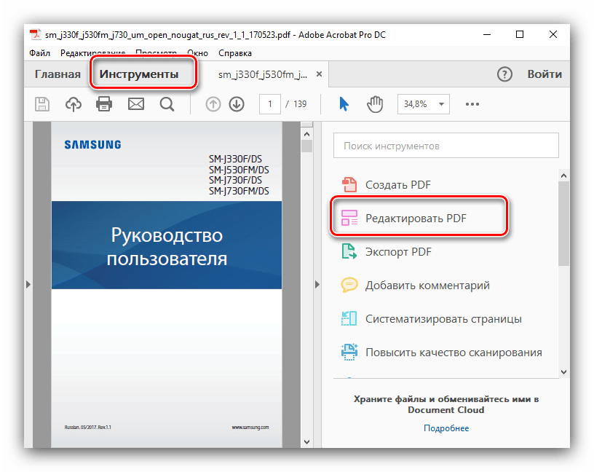Click the Войти sign-in button

click(x=544, y=74)
